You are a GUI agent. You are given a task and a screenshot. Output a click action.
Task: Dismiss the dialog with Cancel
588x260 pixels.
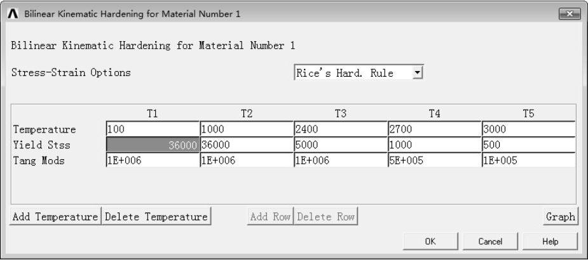(x=490, y=242)
